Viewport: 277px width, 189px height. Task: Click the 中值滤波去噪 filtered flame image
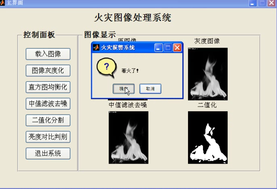click(x=129, y=138)
